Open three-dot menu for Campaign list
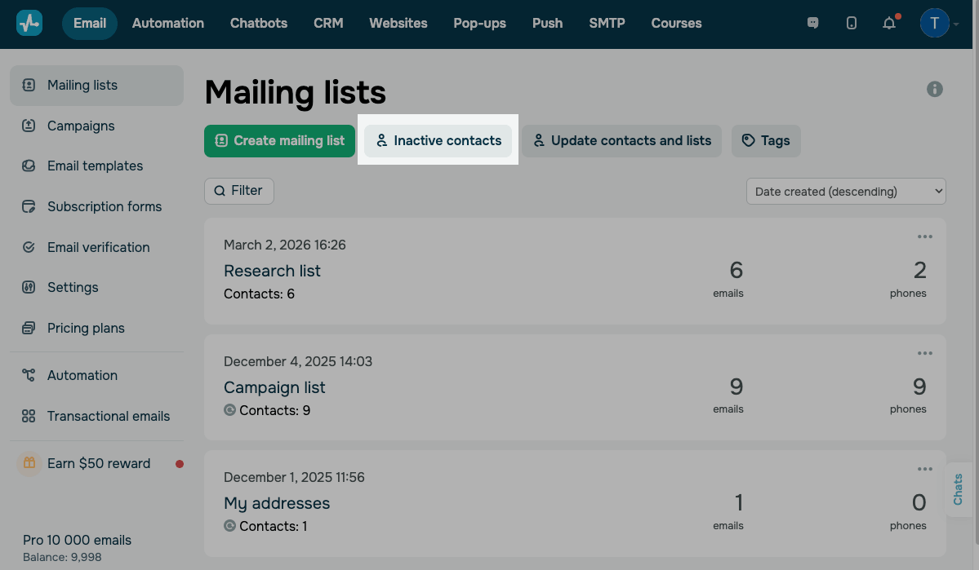Image resolution: width=979 pixels, height=570 pixels. (x=924, y=353)
